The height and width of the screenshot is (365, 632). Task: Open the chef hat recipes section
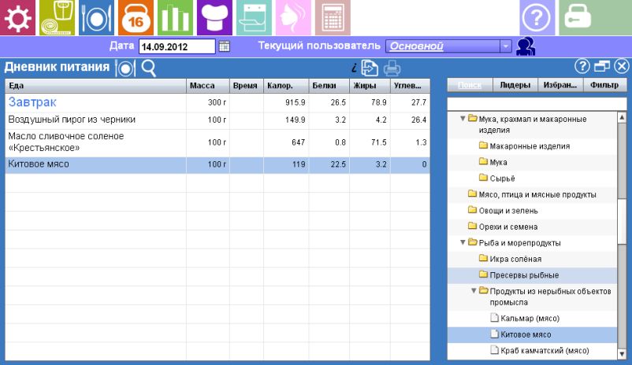pyautogui.click(x=215, y=17)
